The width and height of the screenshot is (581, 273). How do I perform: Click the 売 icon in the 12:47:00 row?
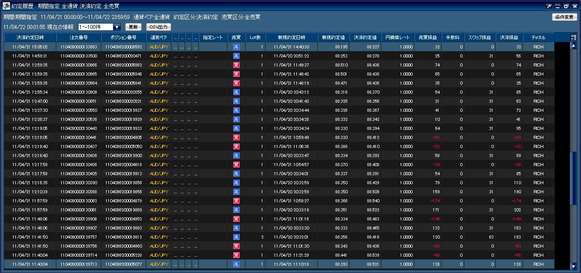[x=236, y=101]
